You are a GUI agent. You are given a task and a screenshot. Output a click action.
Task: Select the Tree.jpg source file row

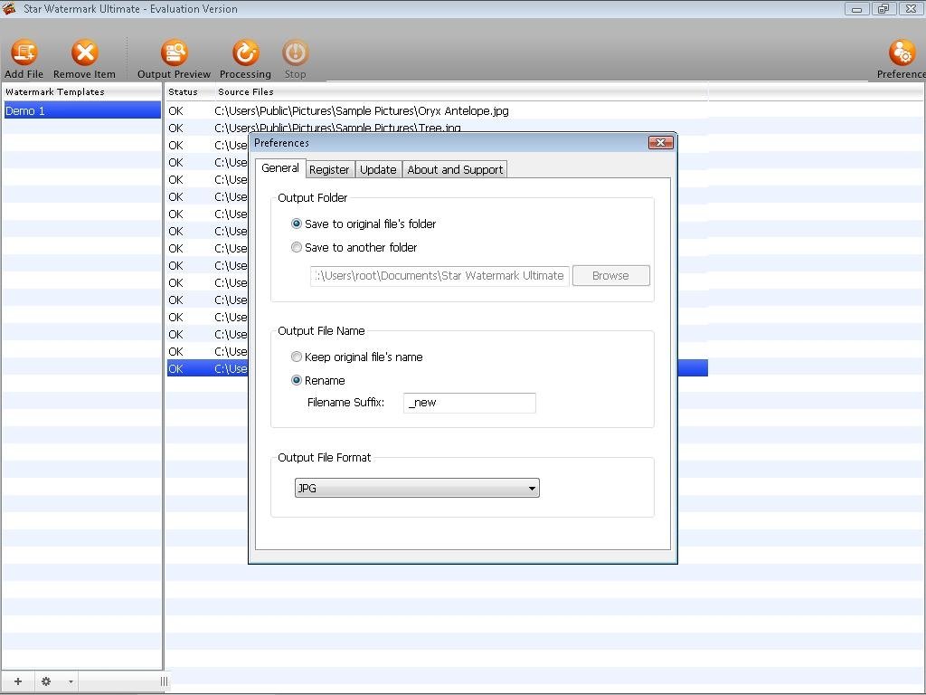437,127
